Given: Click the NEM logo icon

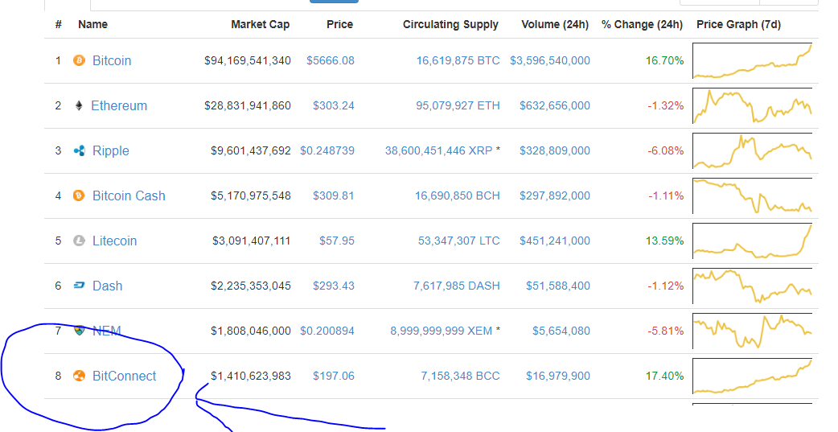Looking at the screenshot, I should [x=79, y=331].
